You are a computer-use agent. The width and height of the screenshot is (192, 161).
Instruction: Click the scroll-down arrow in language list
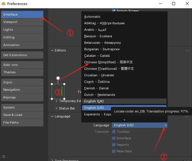coord(124,120)
